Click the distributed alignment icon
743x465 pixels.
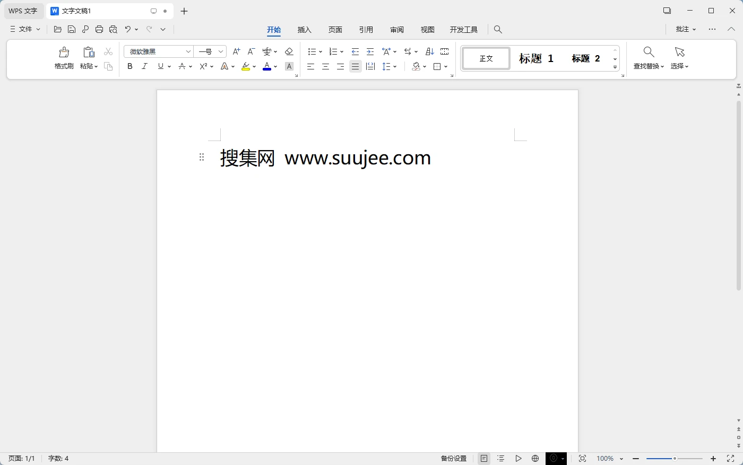(x=370, y=66)
